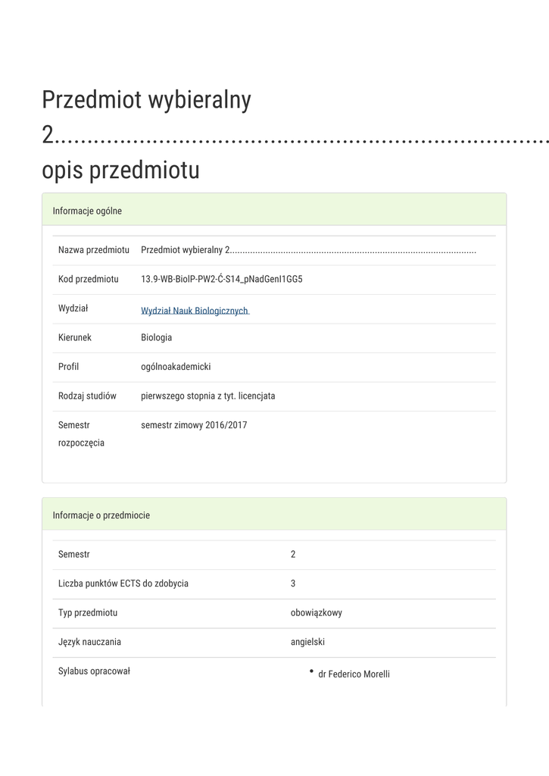Click the 'opis przedmiotu' heading

pos(120,170)
